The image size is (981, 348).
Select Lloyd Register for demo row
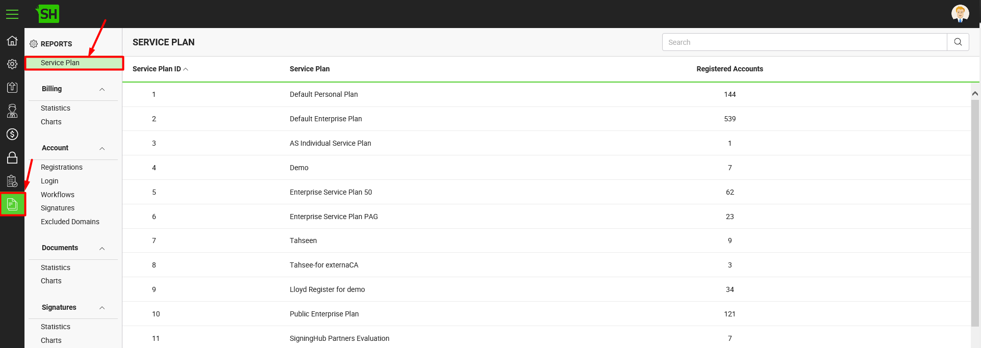pyautogui.click(x=546, y=289)
